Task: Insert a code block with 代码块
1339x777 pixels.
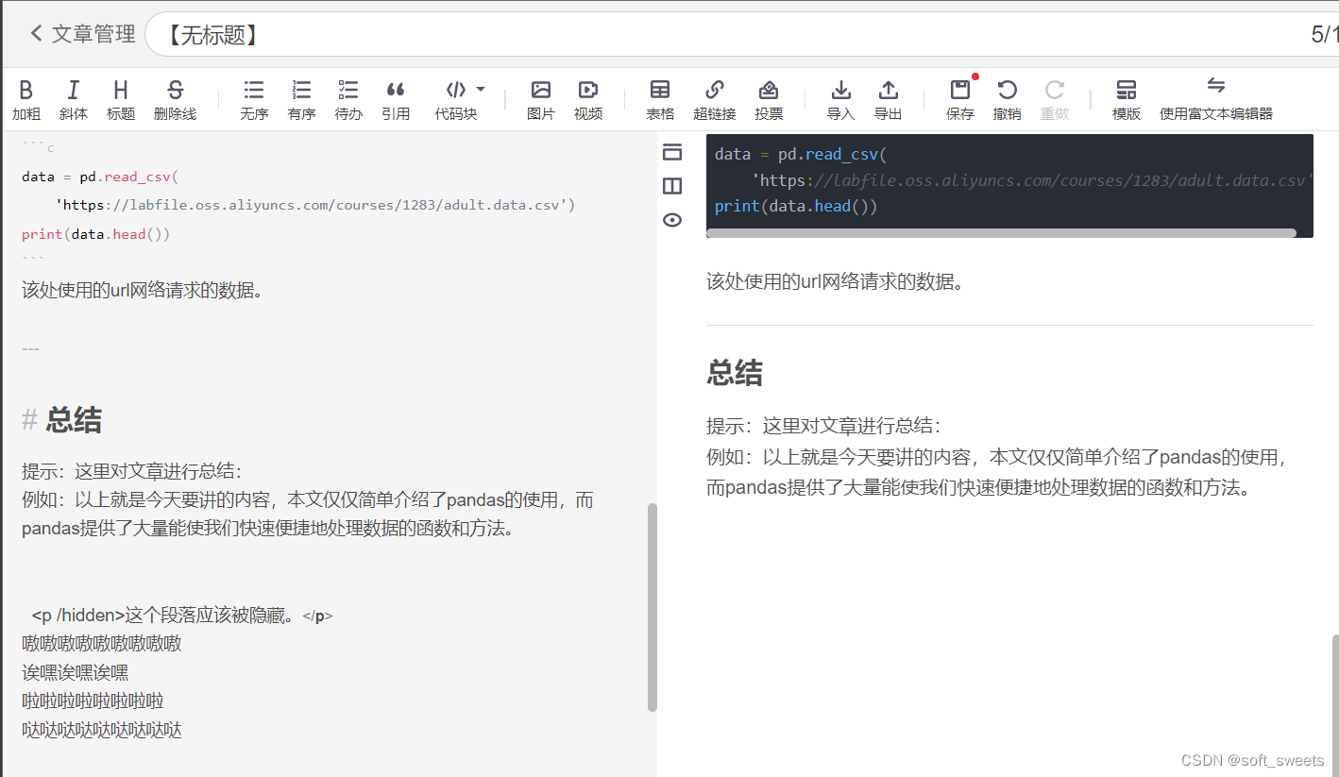Action: [x=456, y=100]
